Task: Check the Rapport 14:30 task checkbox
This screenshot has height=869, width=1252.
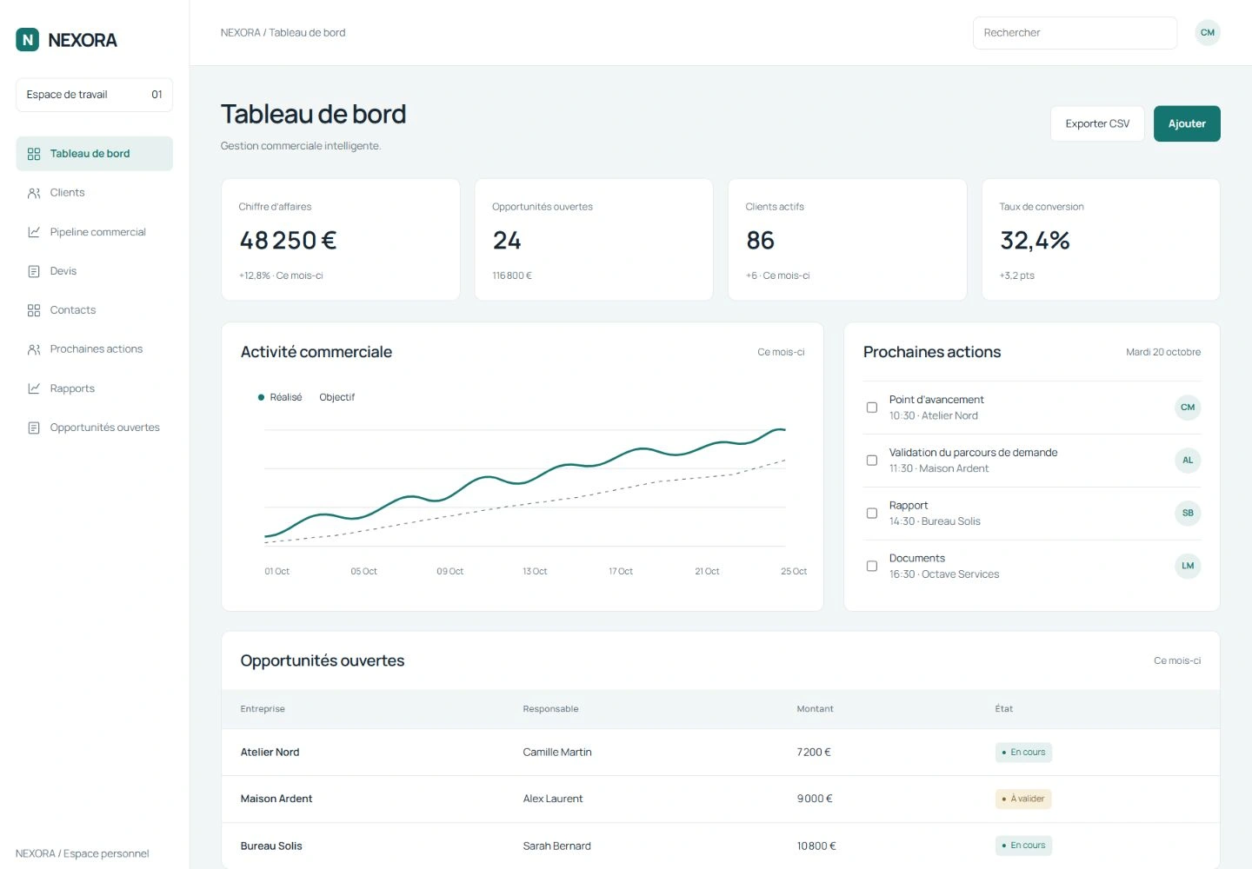Action: tap(871, 514)
